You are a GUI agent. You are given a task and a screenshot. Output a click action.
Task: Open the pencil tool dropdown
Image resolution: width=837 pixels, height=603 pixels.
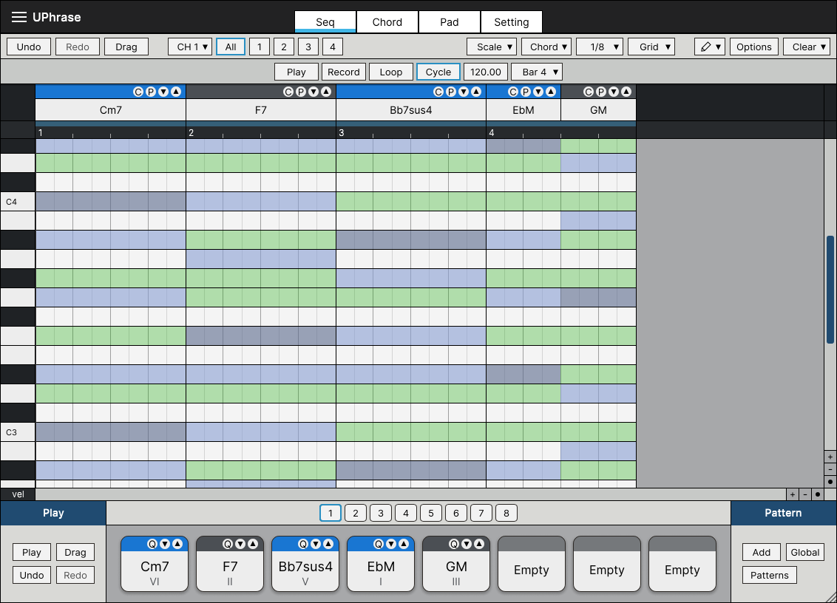point(710,47)
